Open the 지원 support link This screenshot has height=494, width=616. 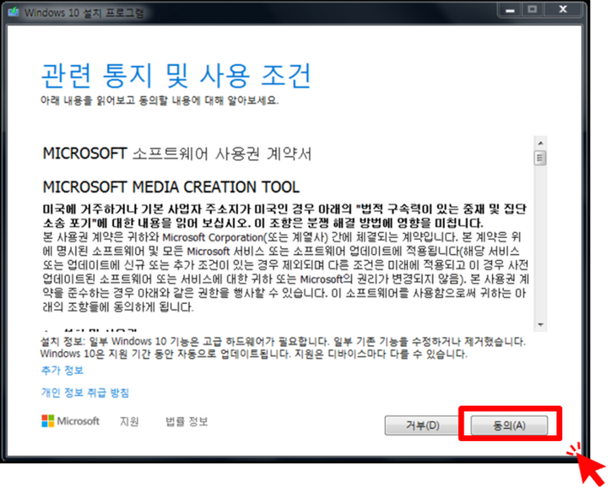(x=129, y=421)
